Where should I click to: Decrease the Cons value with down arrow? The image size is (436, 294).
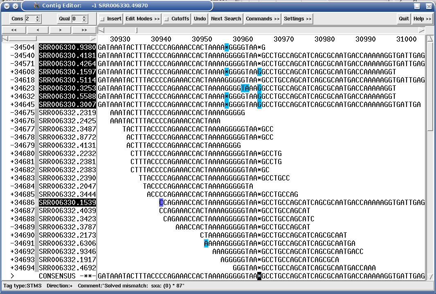coord(38,20)
